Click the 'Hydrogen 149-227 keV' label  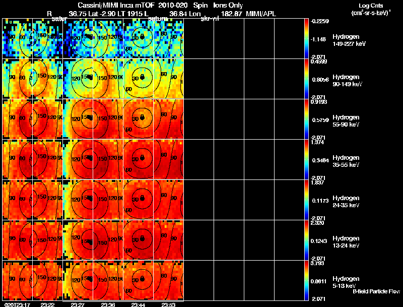pos(349,40)
